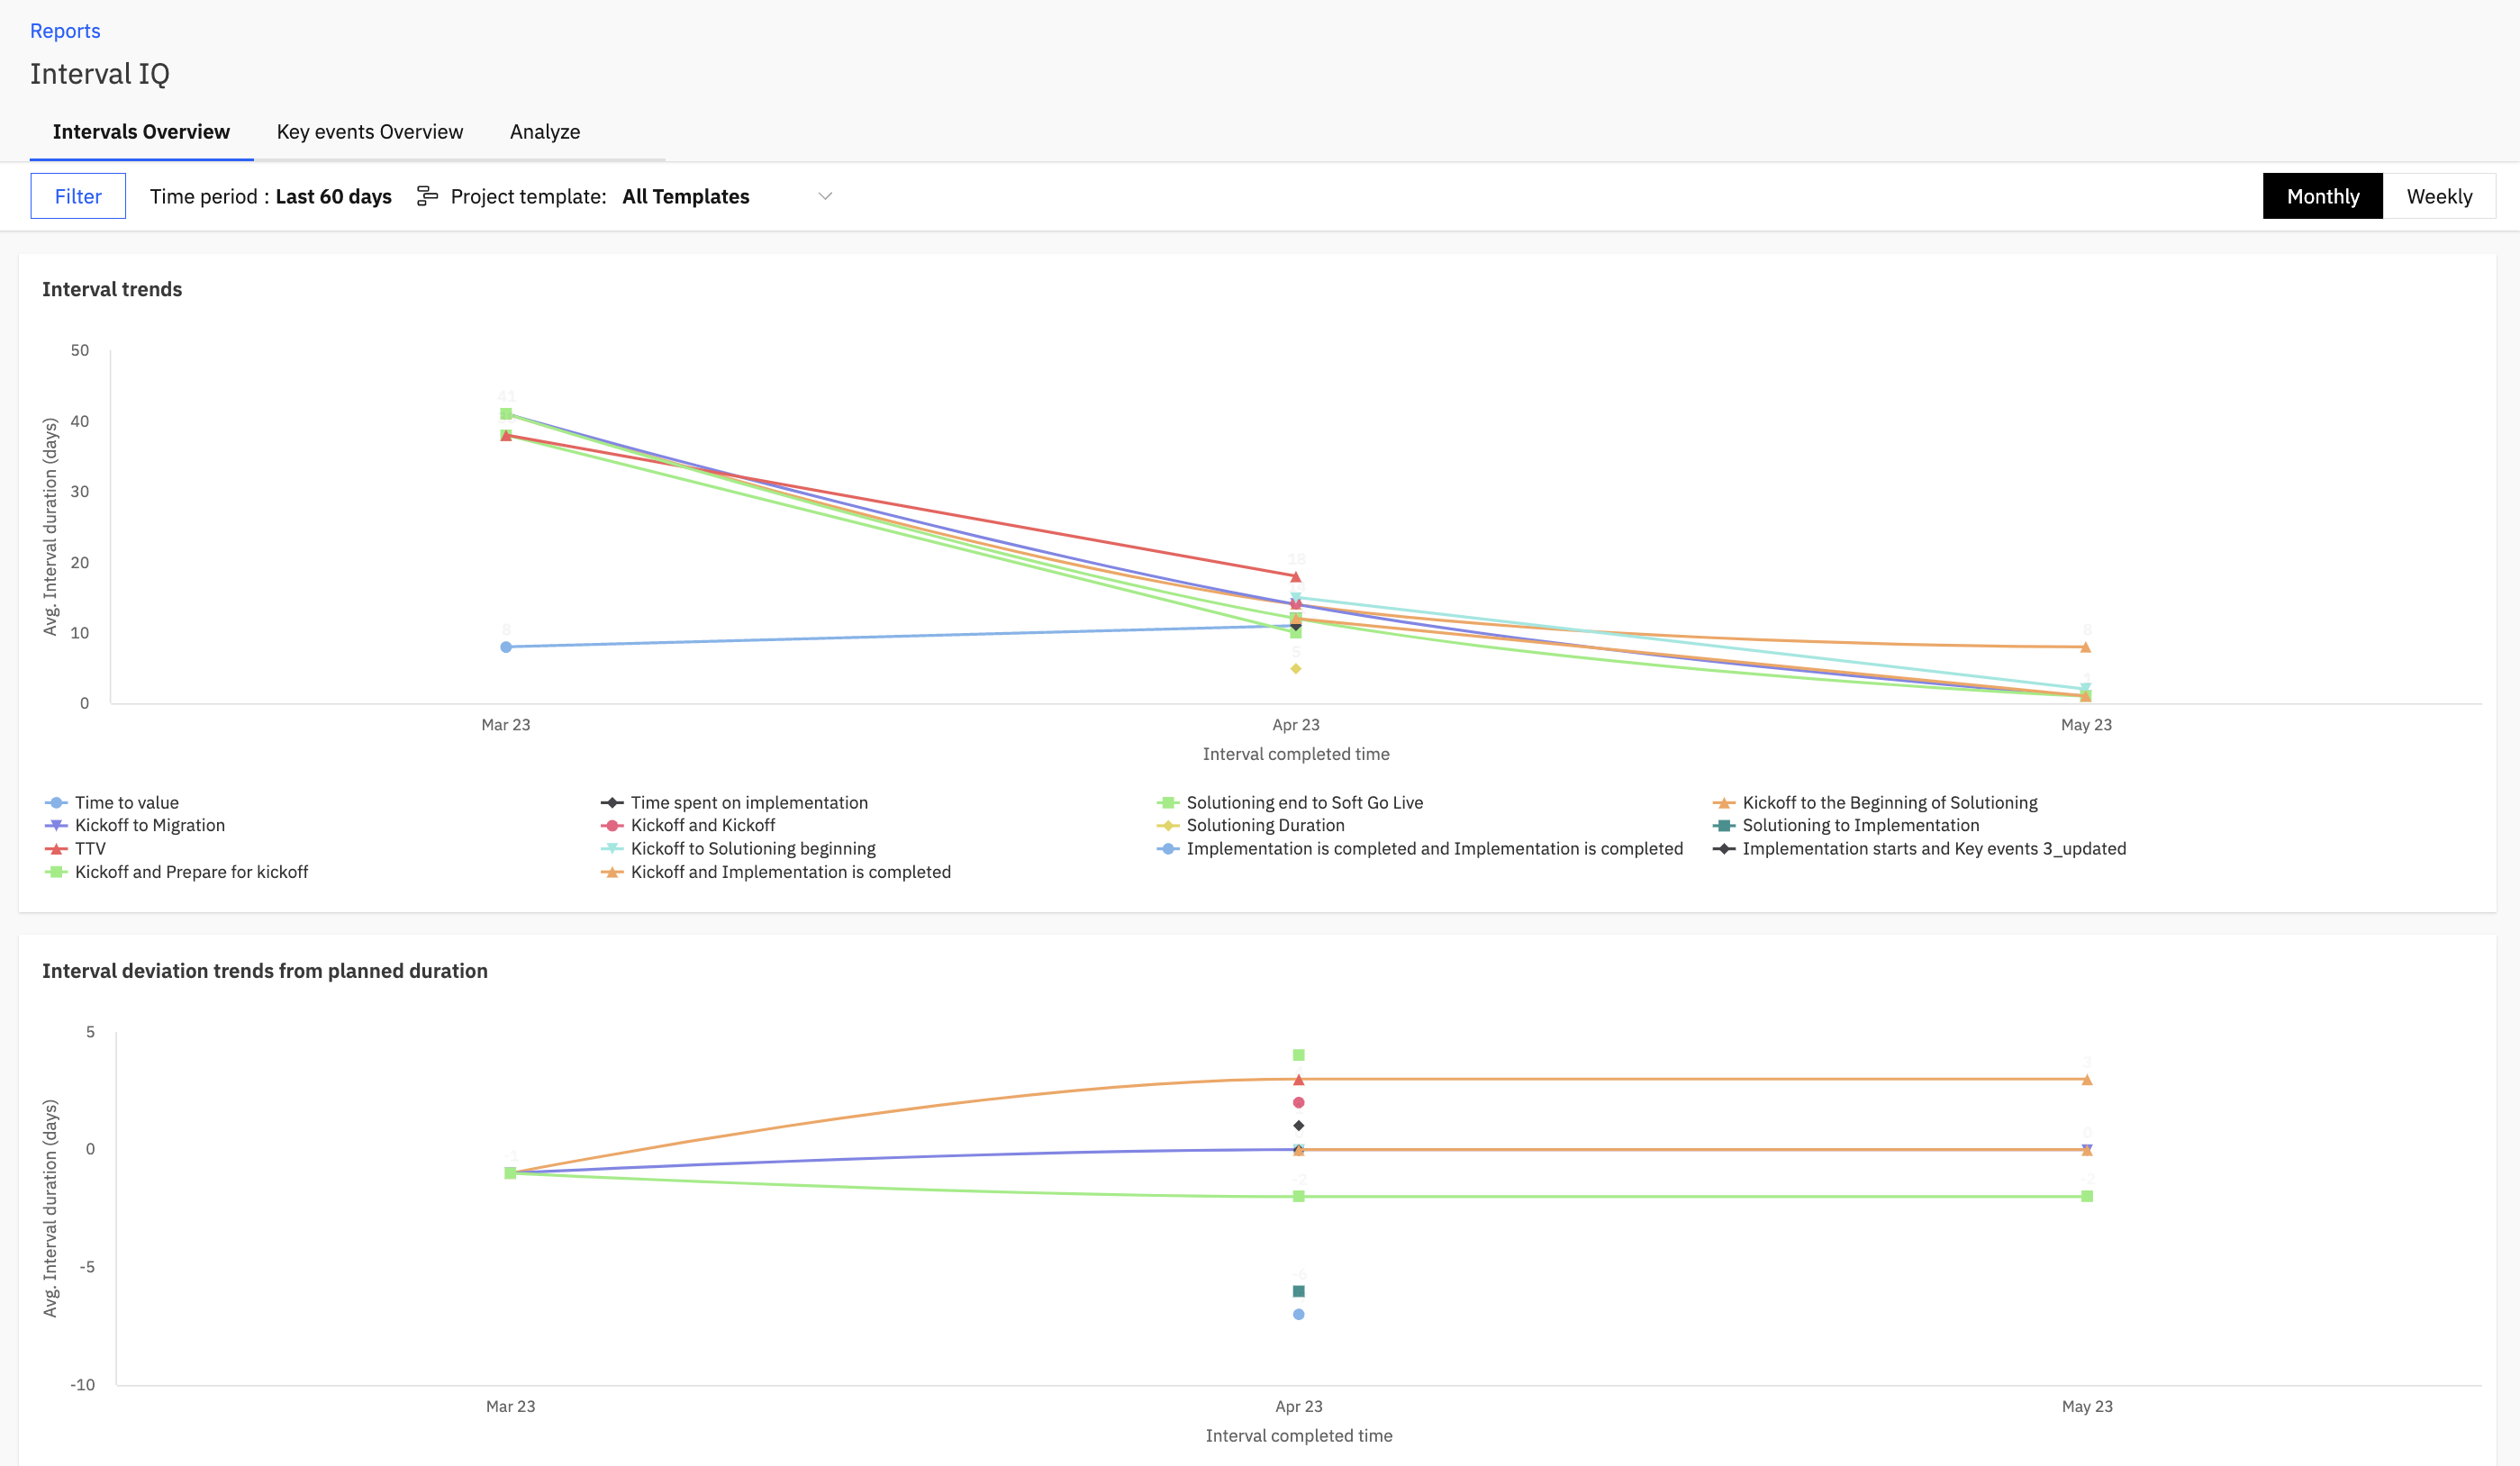
Task: Toggle Kickoff and Prepare for kickoff series
Action: (190, 872)
